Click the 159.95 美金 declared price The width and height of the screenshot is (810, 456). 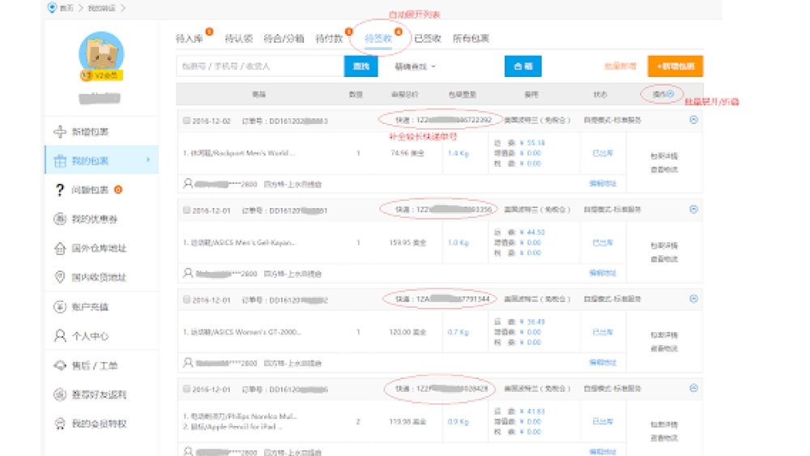tap(407, 242)
